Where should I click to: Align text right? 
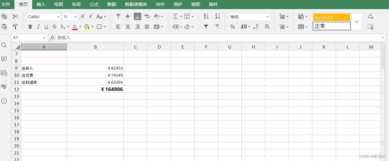click(x=137, y=27)
